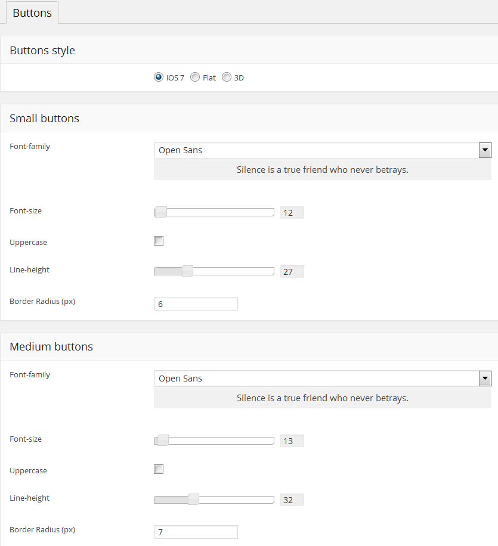Click Medium buttons line-height value 32
Image resolution: width=498 pixels, height=546 pixels.
(292, 500)
